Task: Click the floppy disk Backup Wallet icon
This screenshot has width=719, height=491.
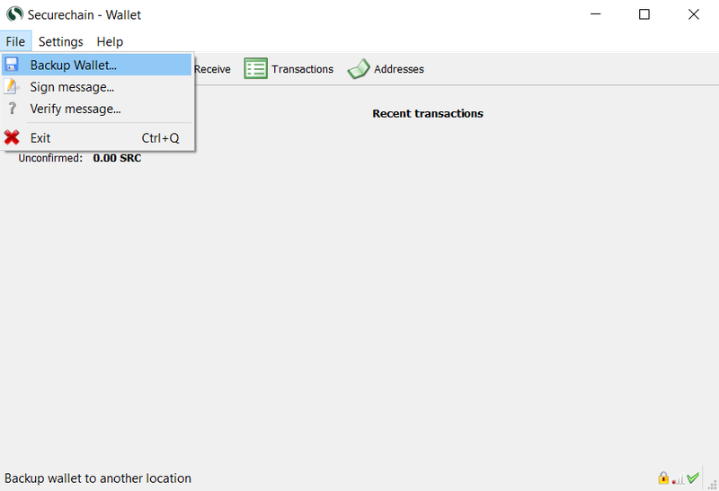Action: (12, 65)
